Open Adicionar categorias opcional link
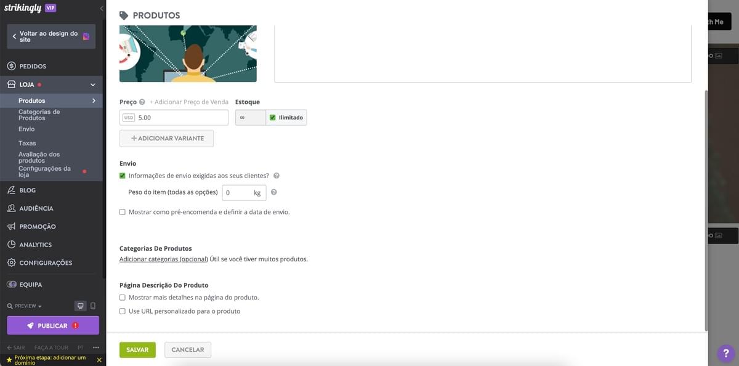 coord(163,258)
